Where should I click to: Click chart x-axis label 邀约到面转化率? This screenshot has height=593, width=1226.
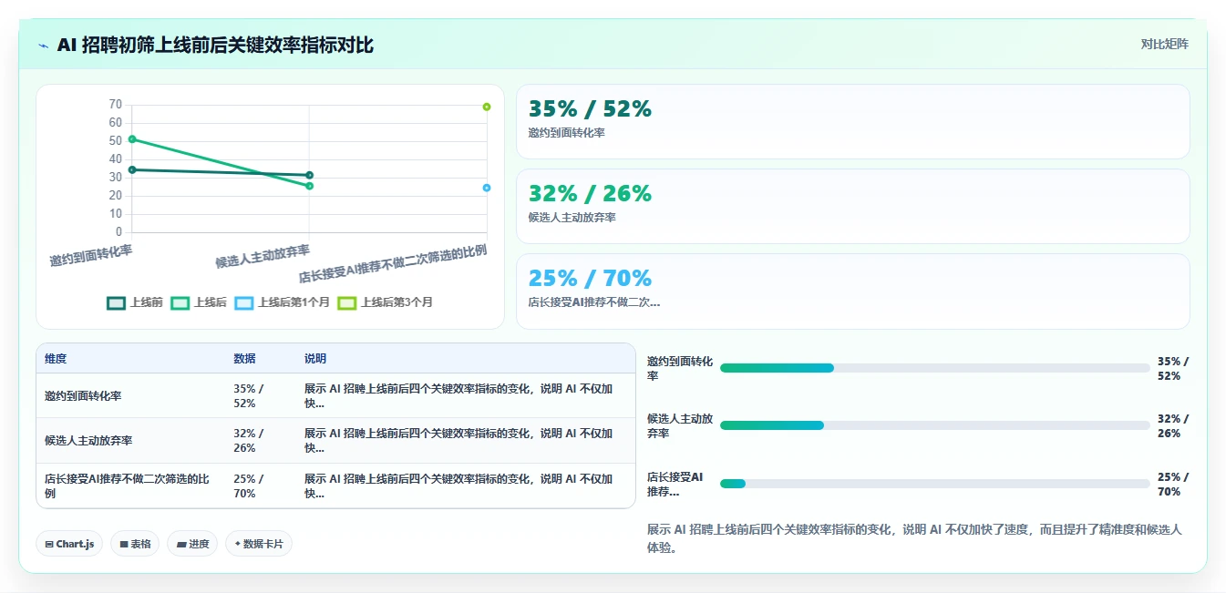[x=91, y=255]
